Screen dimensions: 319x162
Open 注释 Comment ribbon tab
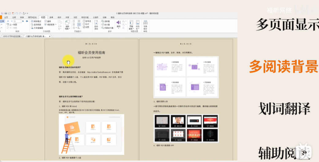tap(14, 17)
